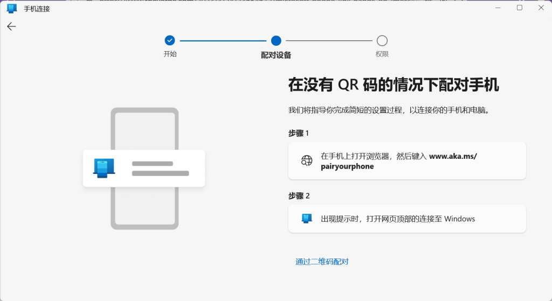Click the 手机连接 window title
552x301 pixels.
[37, 9]
